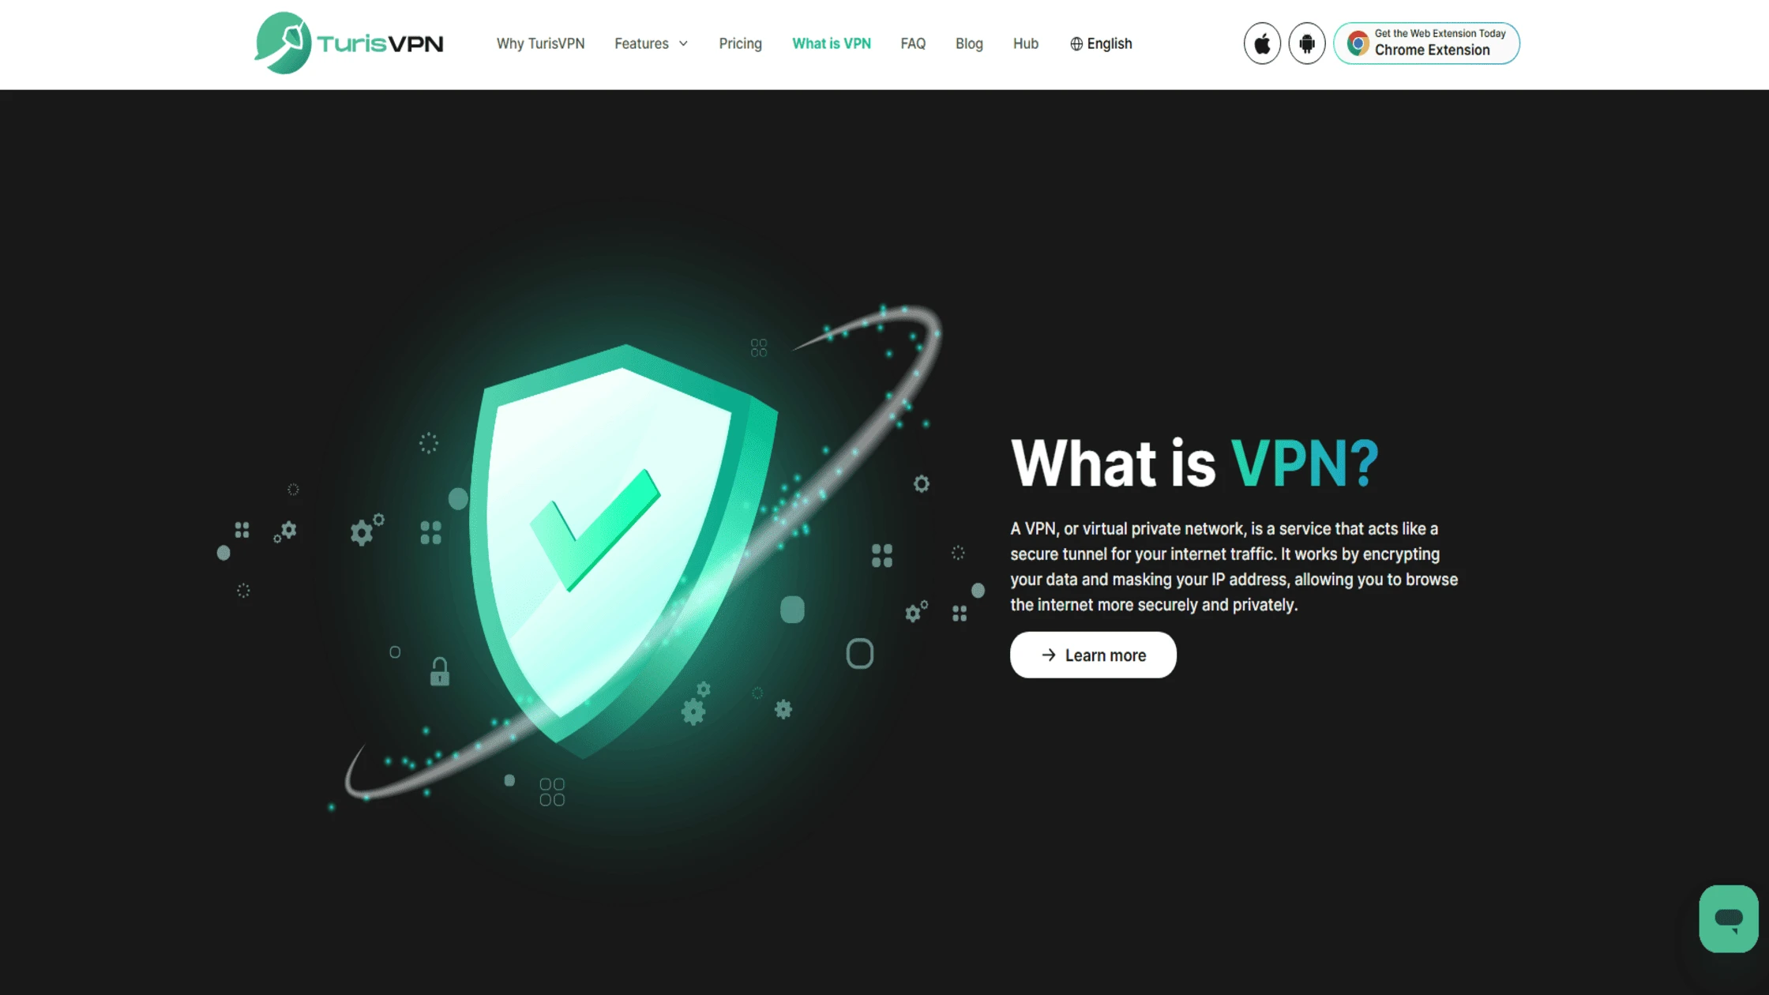
Task: Open the Pricing page
Action: click(x=740, y=43)
